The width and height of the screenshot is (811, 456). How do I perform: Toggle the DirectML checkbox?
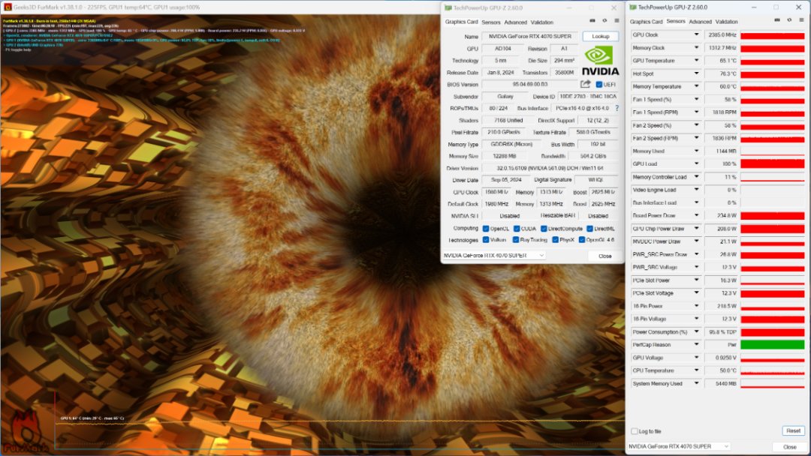[x=589, y=229]
